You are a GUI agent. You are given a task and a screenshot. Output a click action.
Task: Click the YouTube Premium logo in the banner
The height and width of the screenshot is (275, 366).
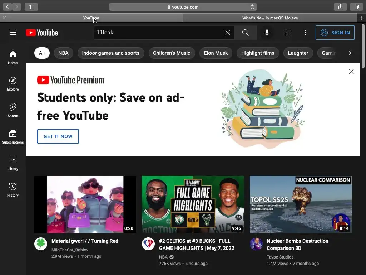[x=71, y=80]
